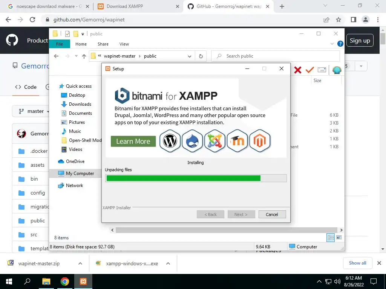Open the Home tab in Explorer ribbon
386x289 pixels.
81,44
